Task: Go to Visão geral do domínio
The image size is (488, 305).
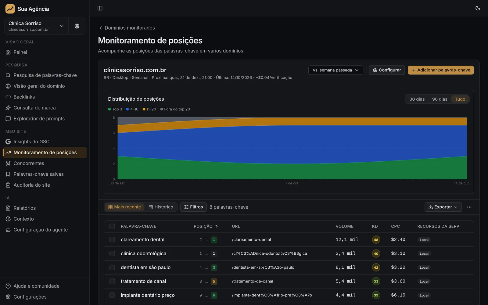Action: [x=45, y=86]
